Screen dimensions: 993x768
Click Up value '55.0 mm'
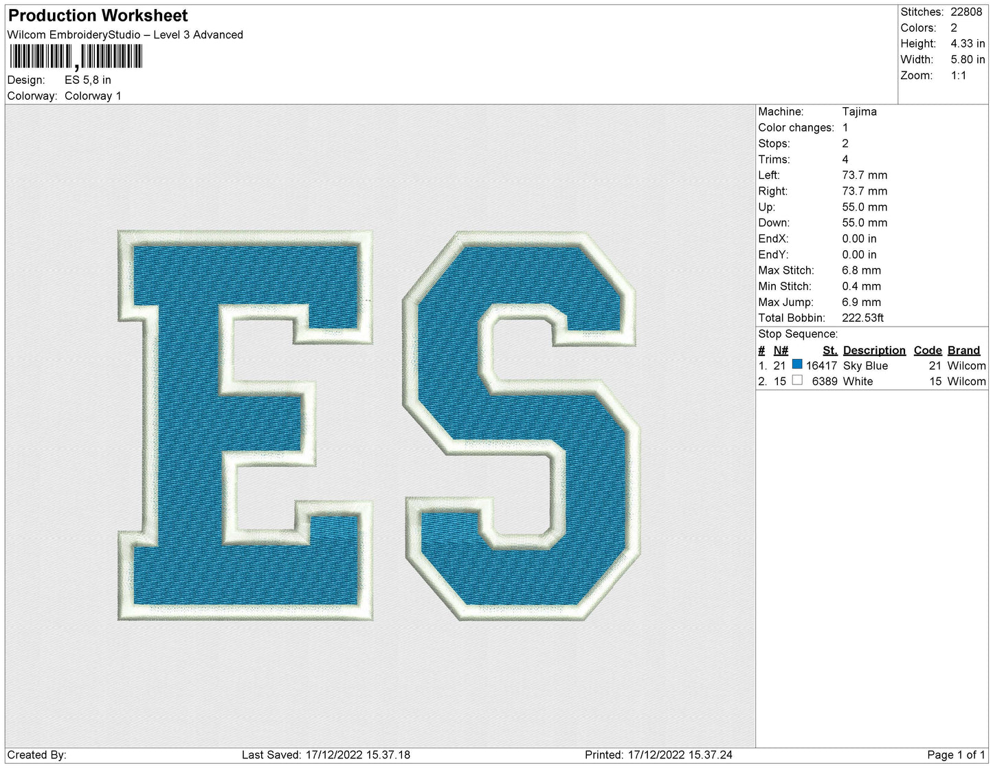click(x=864, y=207)
